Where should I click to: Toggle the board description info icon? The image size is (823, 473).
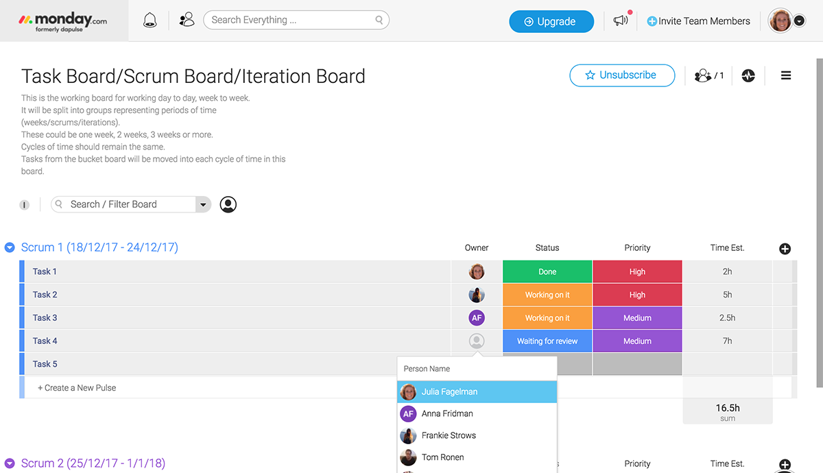coord(24,205)
